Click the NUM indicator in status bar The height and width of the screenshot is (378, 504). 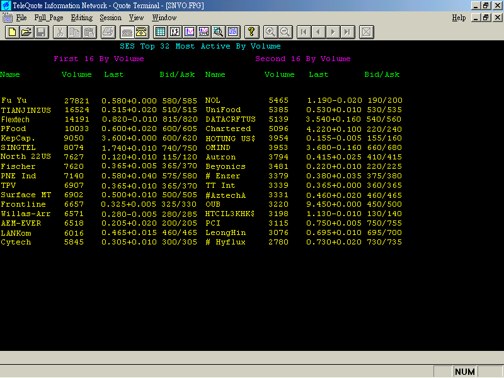(465, 372)
